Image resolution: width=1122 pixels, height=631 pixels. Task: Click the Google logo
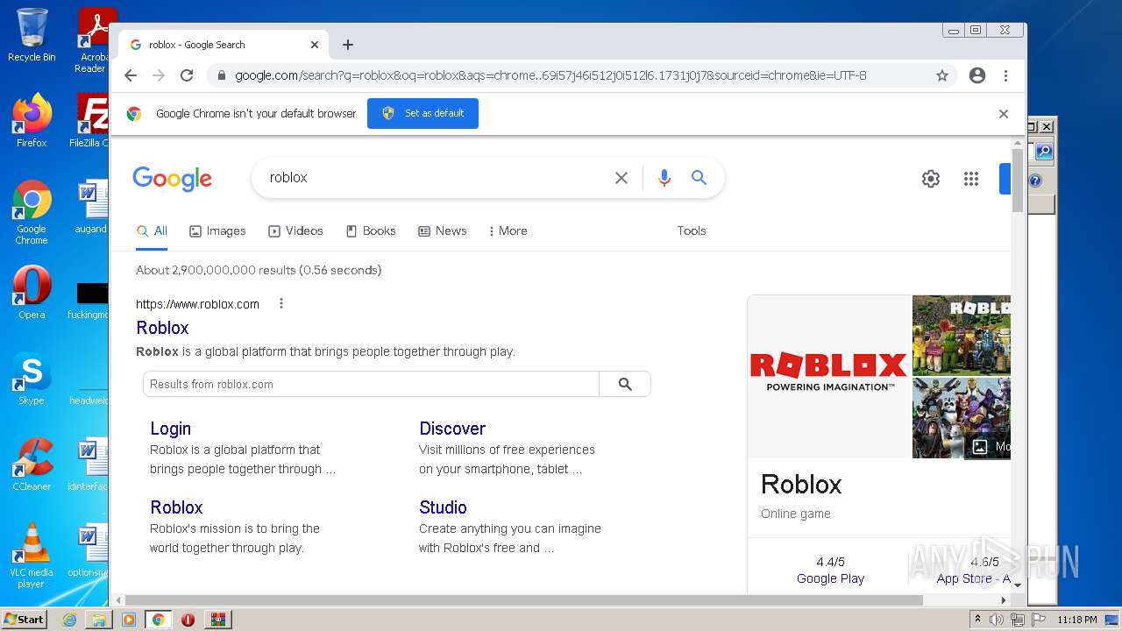point(173,179)
